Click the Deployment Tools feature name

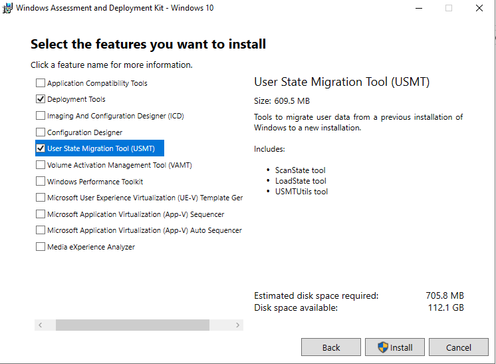point(76,99)
